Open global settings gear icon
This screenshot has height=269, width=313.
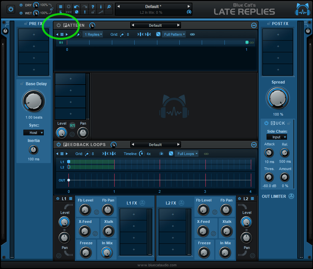point(68,7)
